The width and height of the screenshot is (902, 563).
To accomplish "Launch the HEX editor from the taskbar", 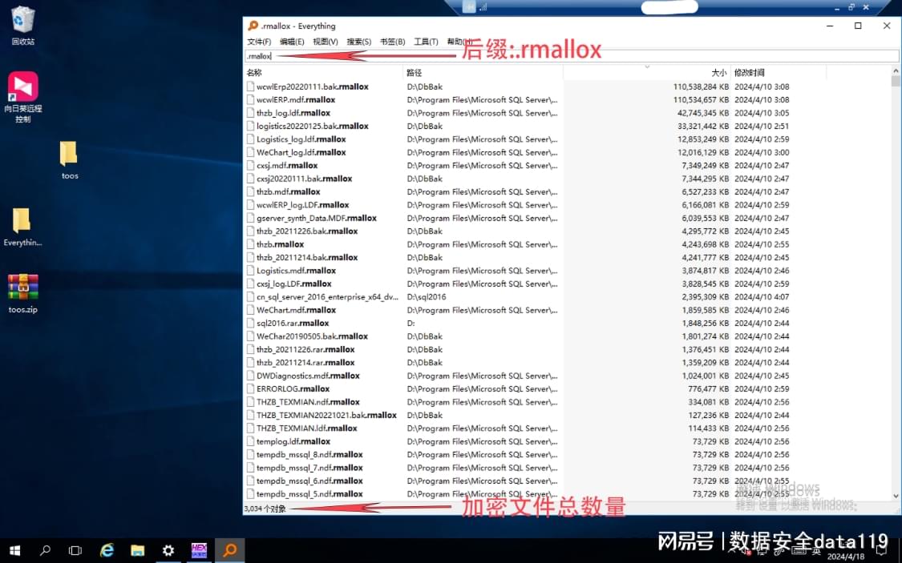I will [199, 550].
